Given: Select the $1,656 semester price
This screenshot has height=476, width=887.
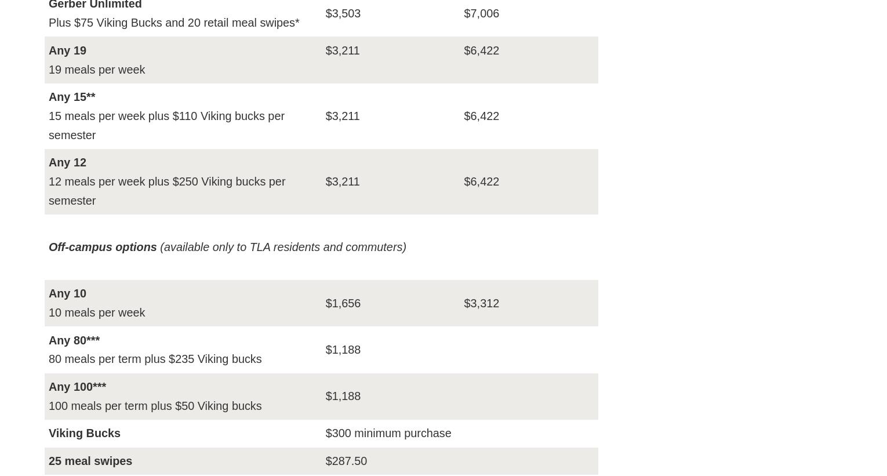Looking at the screenshot, I should coord(343,303).
